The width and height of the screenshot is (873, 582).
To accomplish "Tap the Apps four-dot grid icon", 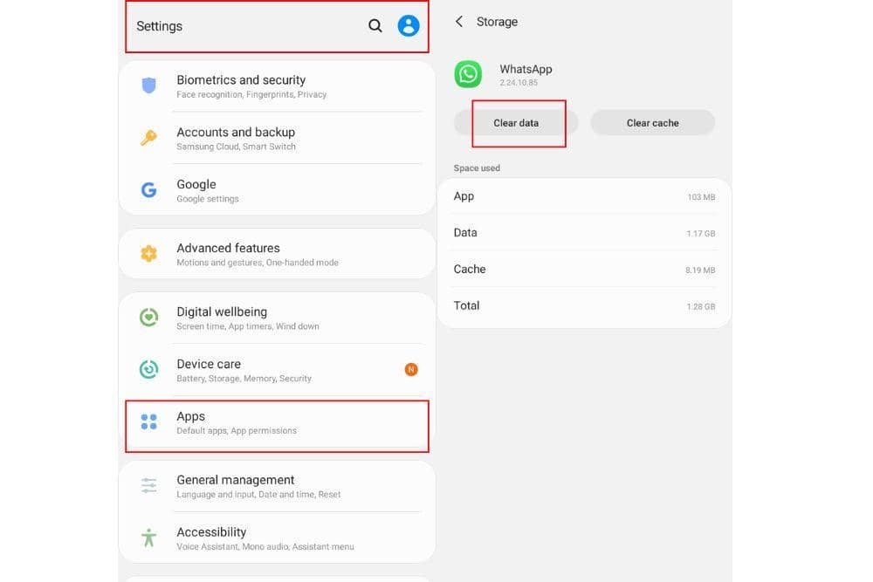I will (x=149, y=422).
